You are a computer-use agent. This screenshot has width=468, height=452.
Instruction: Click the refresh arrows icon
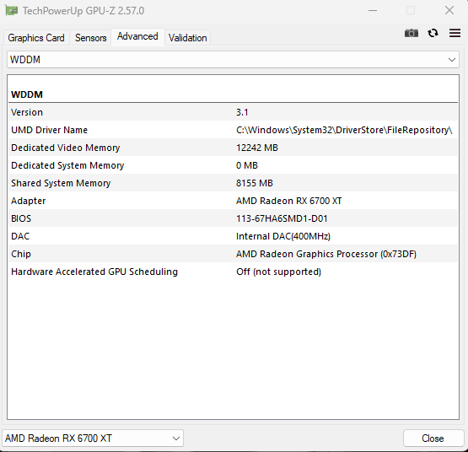(433, 33)
